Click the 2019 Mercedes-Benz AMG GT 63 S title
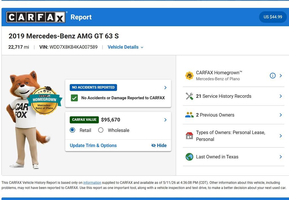289x200 pixels. click(x=64, y=36)
